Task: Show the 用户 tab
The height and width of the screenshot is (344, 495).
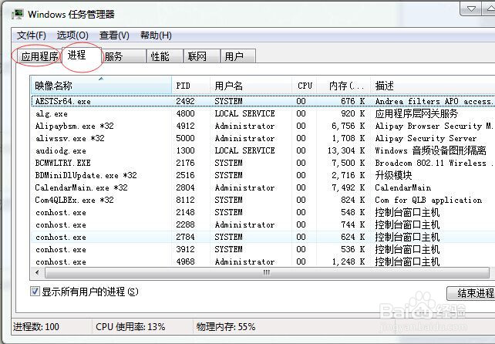Action: click(x=238, y=56)
